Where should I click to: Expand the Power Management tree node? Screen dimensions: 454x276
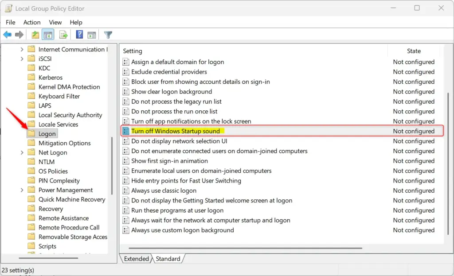(x=22, y=190)
